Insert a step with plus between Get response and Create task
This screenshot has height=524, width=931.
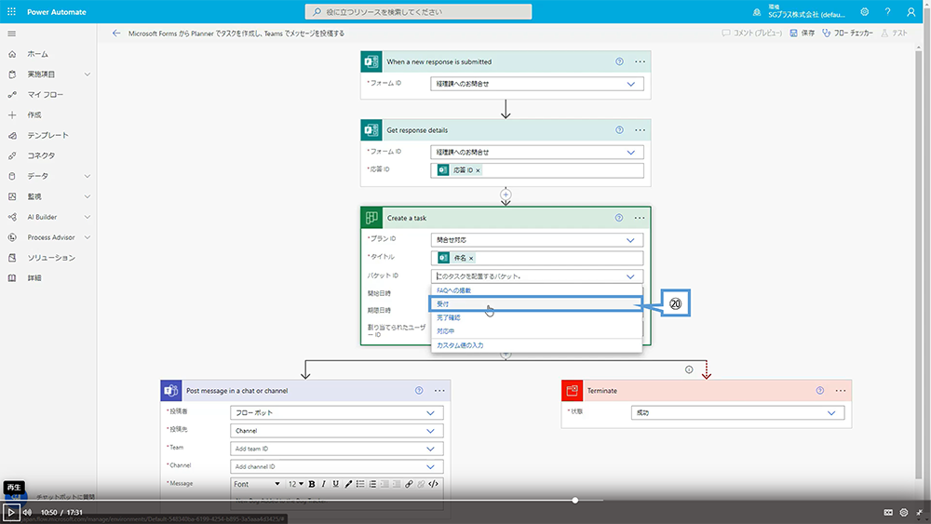point(506,194)
